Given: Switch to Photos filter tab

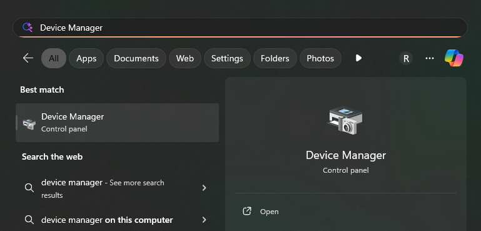Looking at the screenshot, I should (320, 58).
